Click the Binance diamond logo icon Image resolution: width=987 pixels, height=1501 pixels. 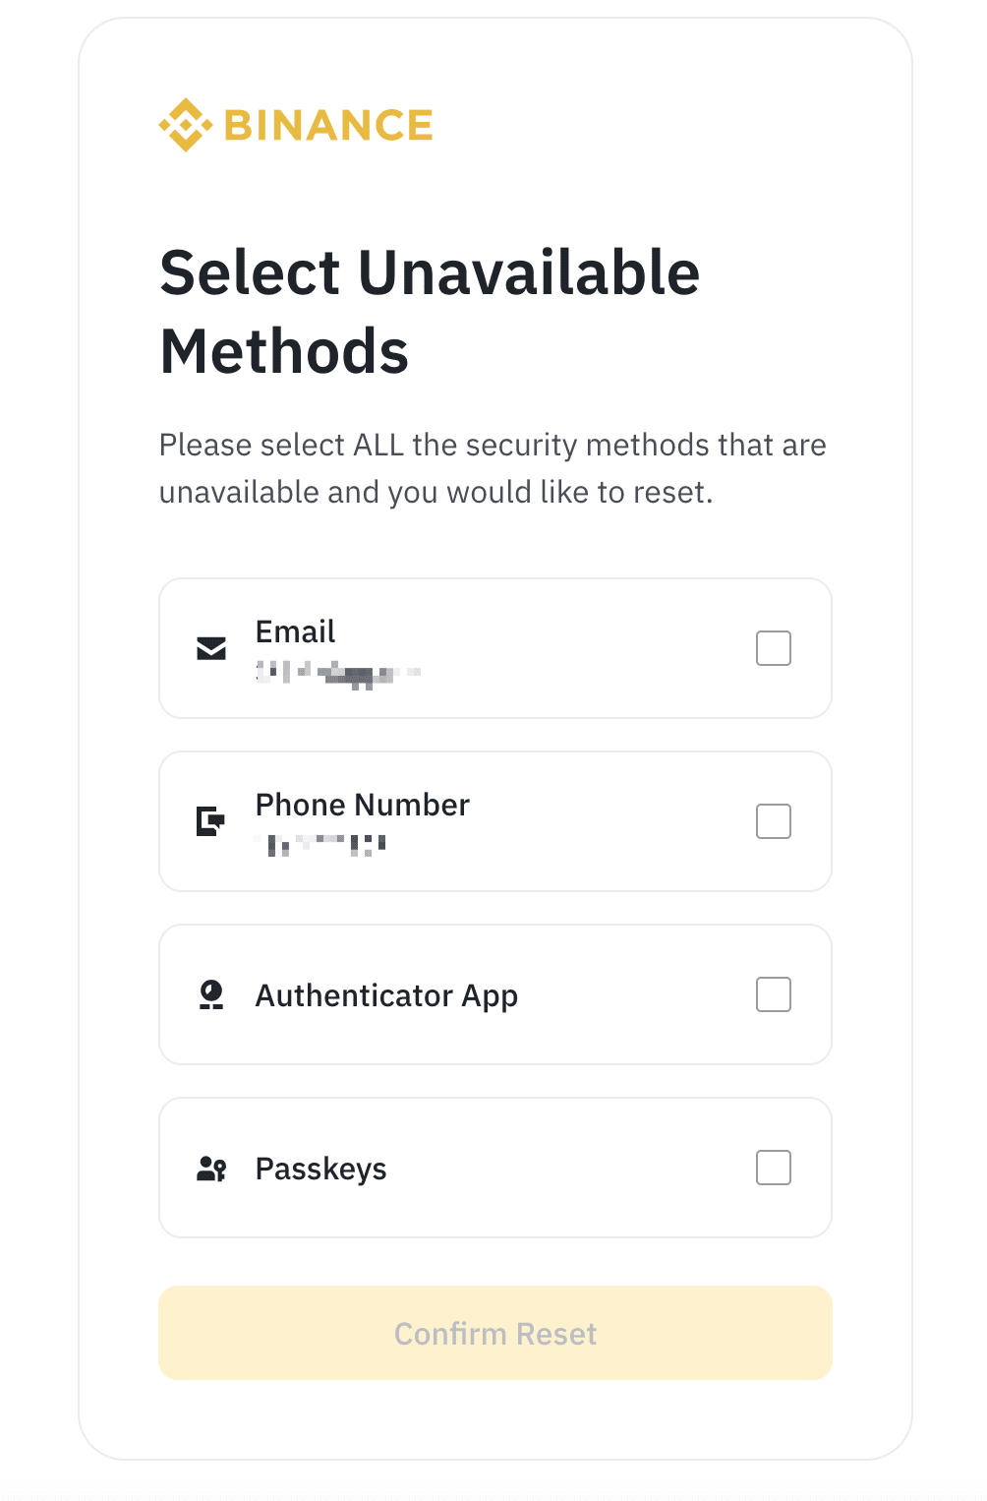186,125
